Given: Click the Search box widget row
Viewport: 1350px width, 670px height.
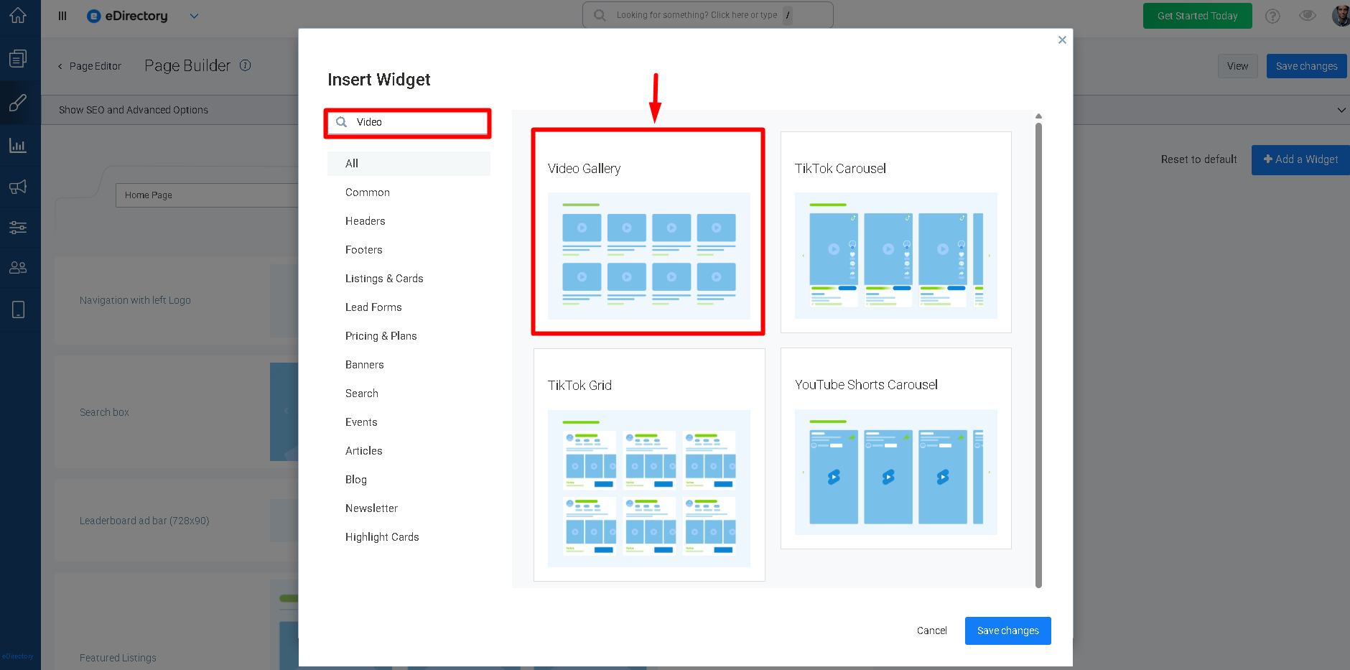Looking at the screenshot, I should tap(177, 412).
